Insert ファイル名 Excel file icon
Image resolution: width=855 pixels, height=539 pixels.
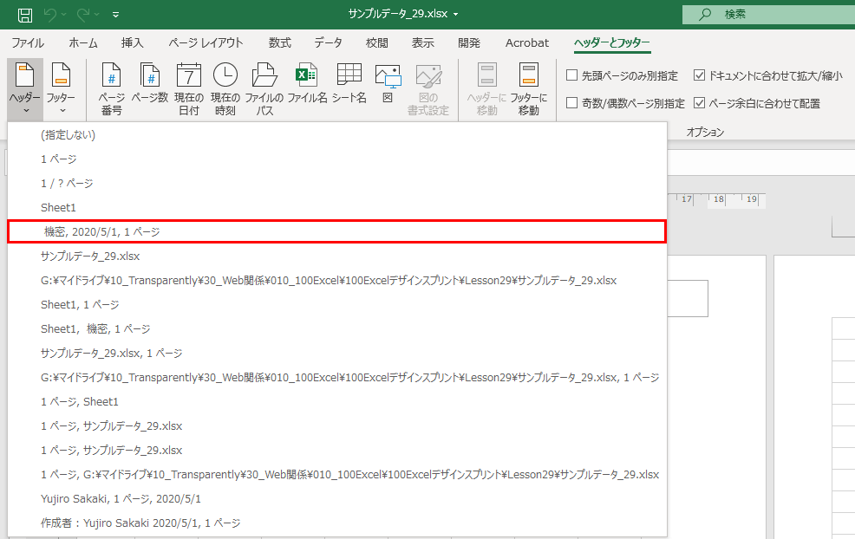click(307, 84)
